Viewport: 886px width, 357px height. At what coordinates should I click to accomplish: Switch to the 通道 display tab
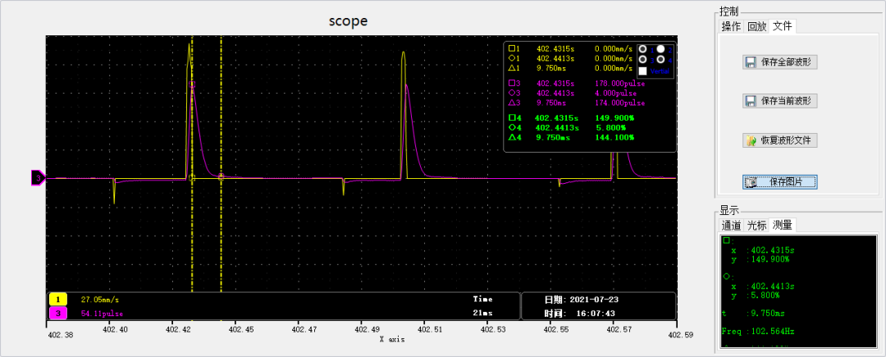coord(731,225)
